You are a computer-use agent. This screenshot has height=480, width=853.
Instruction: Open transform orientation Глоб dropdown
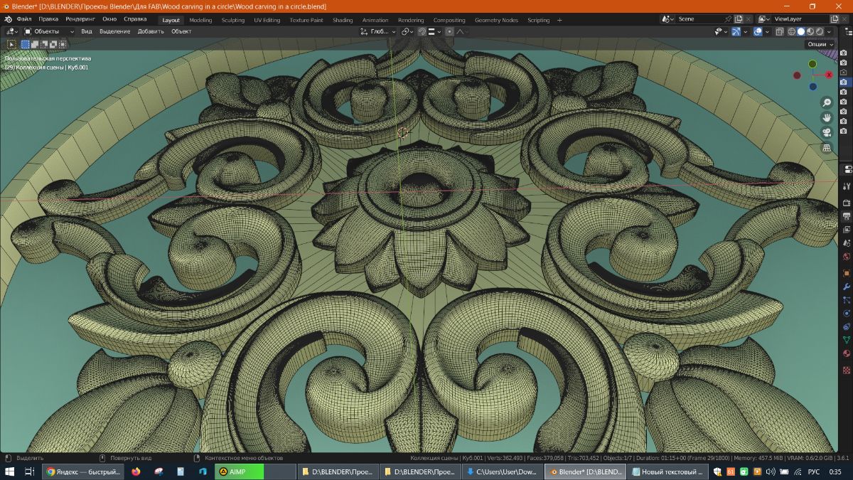click(377, 31)
